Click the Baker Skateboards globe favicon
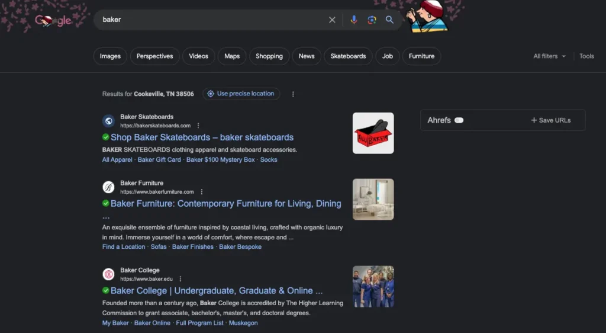This screenshot has width=606, height=333. [x=109, y=121]
